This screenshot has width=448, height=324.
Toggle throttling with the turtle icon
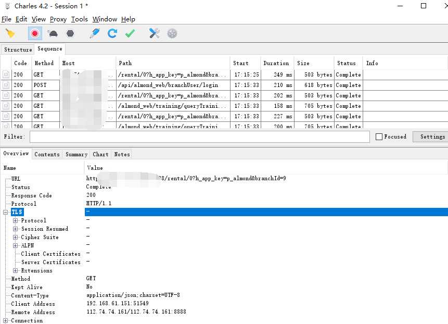(x=53, y=33)
